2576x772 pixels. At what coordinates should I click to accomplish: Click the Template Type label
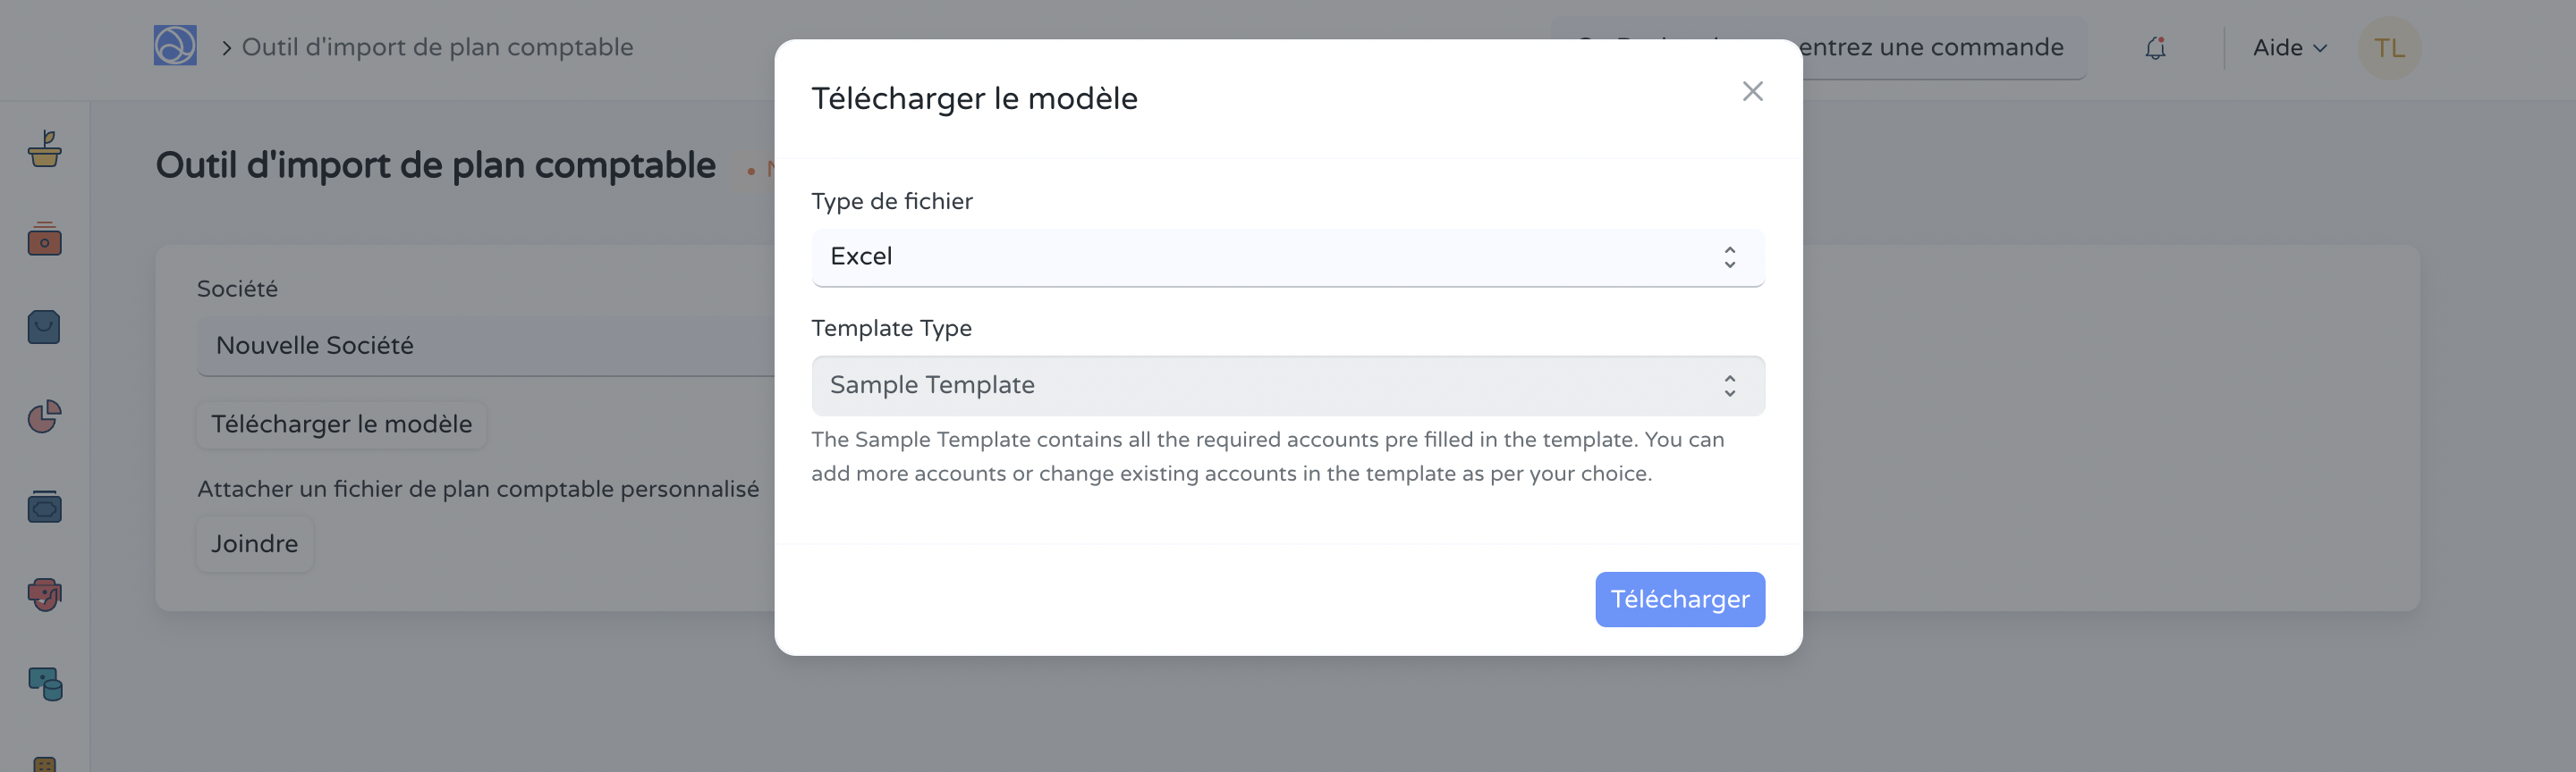coord(891,329)
